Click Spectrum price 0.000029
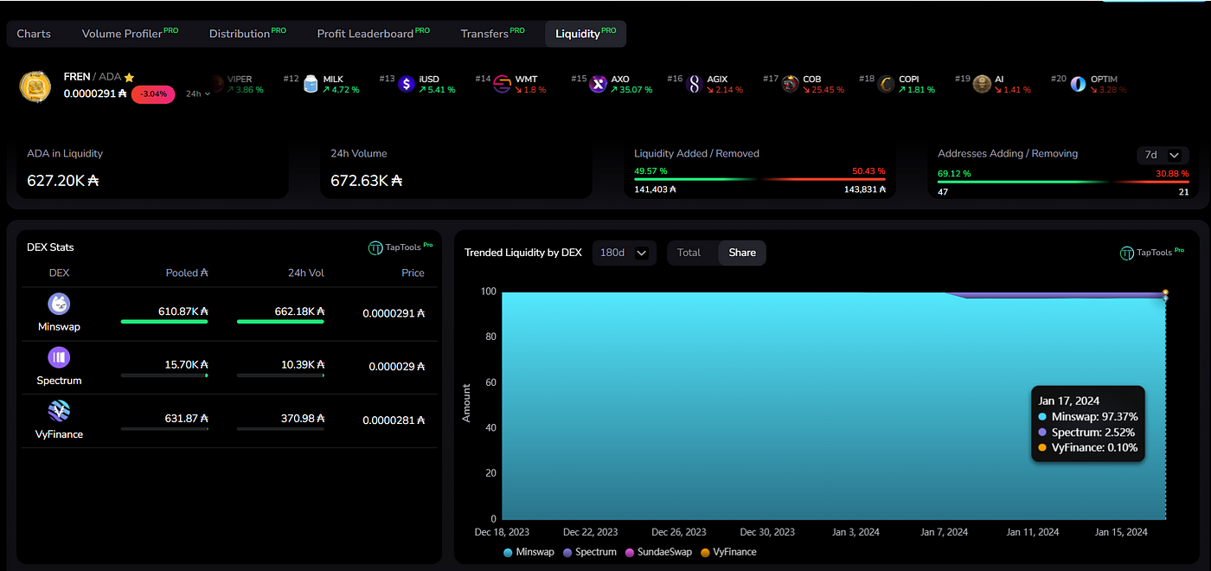Screen dimensions: 1211x571 [397, 367]
